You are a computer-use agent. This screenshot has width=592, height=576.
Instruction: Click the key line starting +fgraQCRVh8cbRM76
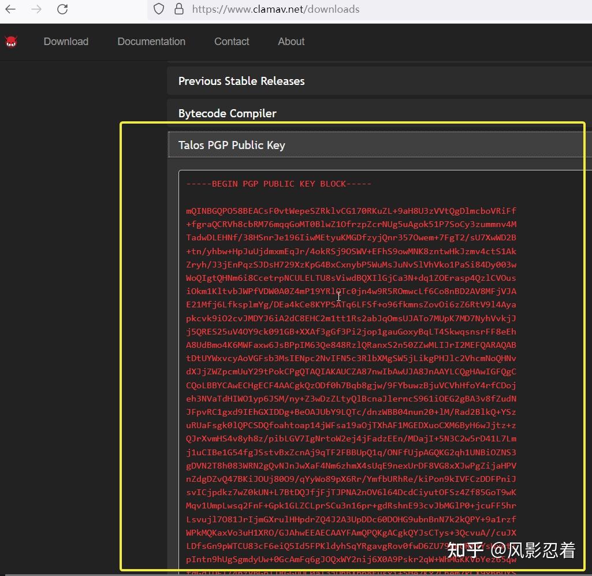pos(351,224)
